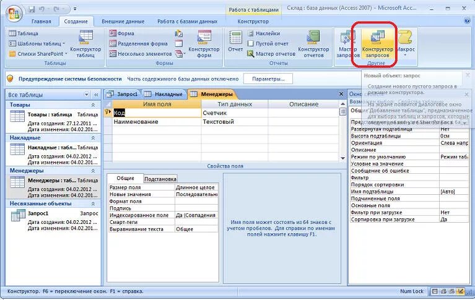Launch Конструктор отчетов
The image size is (475, 300).
[313, 44]
